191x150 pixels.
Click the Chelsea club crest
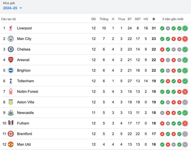click(11, 49)
